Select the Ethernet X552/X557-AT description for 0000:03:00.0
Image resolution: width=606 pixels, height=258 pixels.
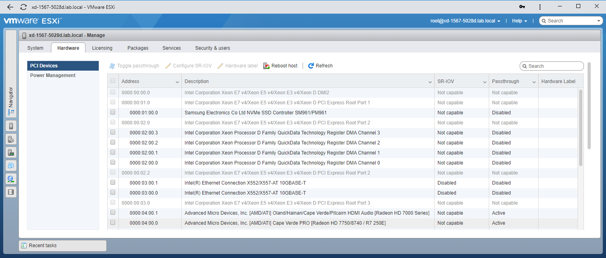245,193
